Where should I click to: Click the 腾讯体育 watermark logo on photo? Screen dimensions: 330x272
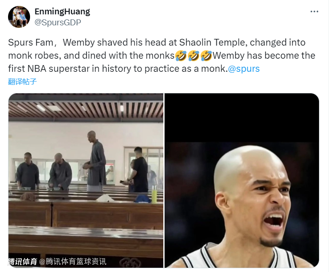pos(22,262)
